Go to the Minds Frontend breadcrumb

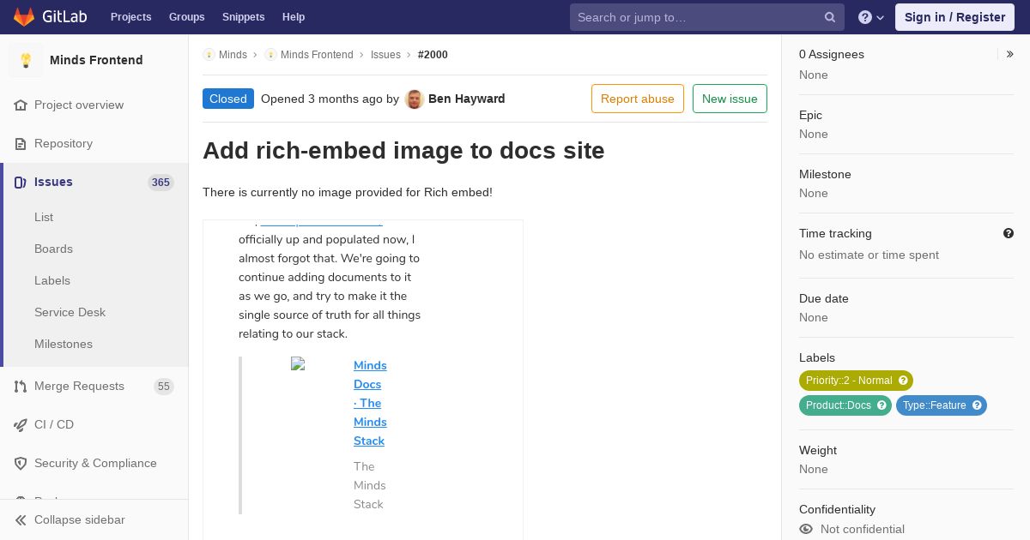(317, 55)
